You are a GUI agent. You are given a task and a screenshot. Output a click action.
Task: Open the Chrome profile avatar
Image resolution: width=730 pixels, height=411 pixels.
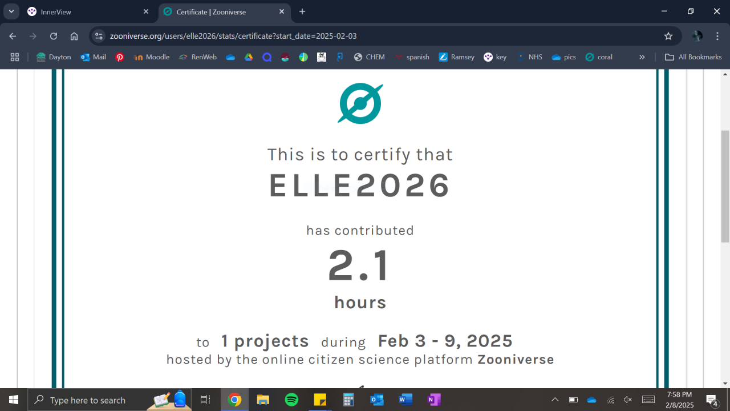pos(697,36)
